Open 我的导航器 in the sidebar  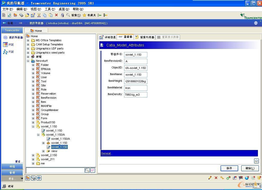point(13,37)
